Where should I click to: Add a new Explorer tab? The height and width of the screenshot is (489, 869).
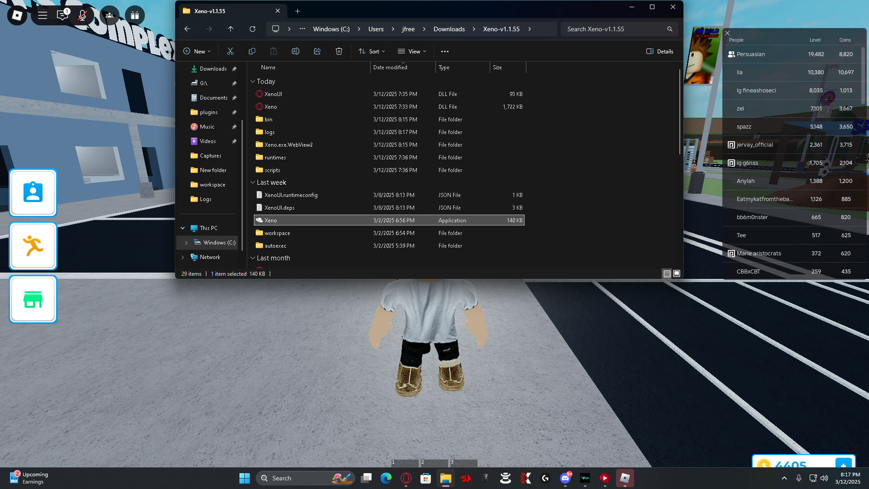click(297, 11)
